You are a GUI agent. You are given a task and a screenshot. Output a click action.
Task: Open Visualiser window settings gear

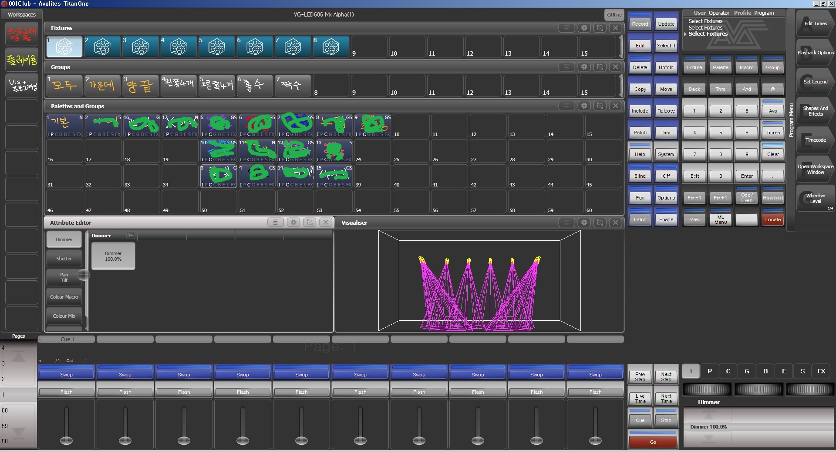(x=584, y=223)
